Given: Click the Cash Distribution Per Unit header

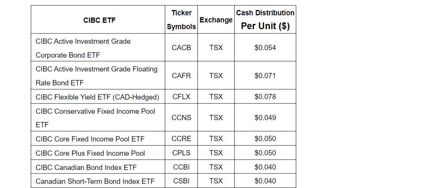Looking at the screenshot, I should click(265, 20).
